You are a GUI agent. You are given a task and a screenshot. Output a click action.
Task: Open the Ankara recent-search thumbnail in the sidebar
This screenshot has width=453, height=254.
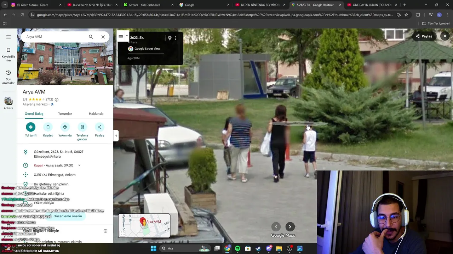click(x=8, y=103)
